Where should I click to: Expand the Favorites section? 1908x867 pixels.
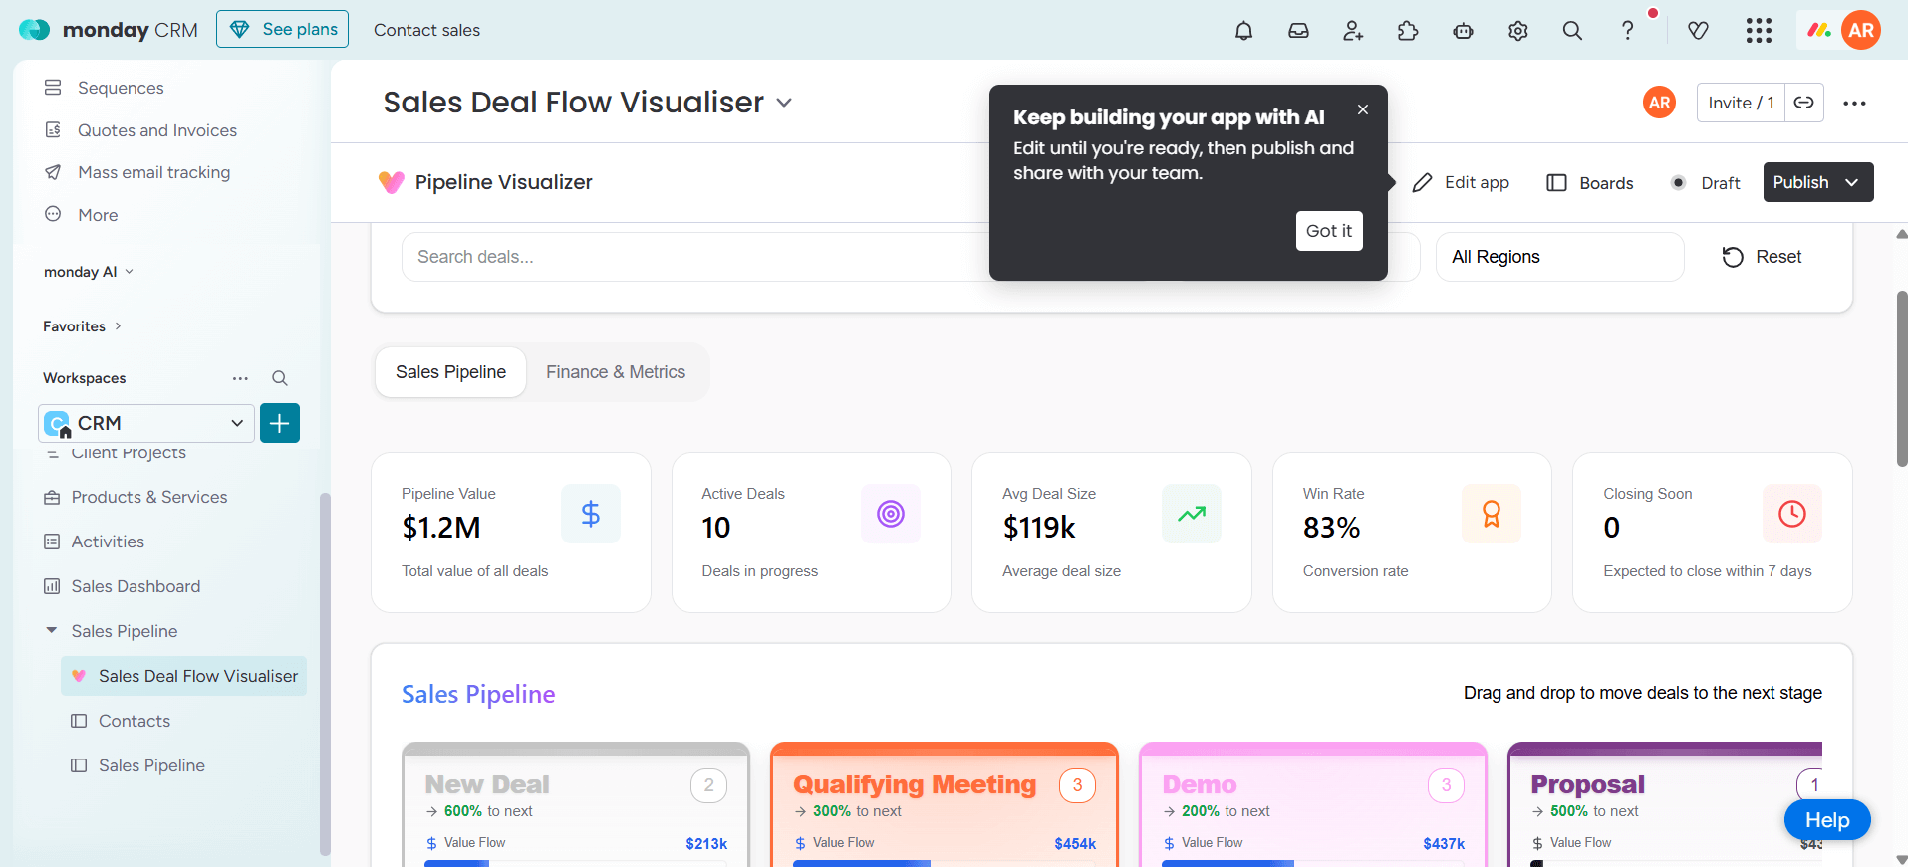[x=82, y=326]
